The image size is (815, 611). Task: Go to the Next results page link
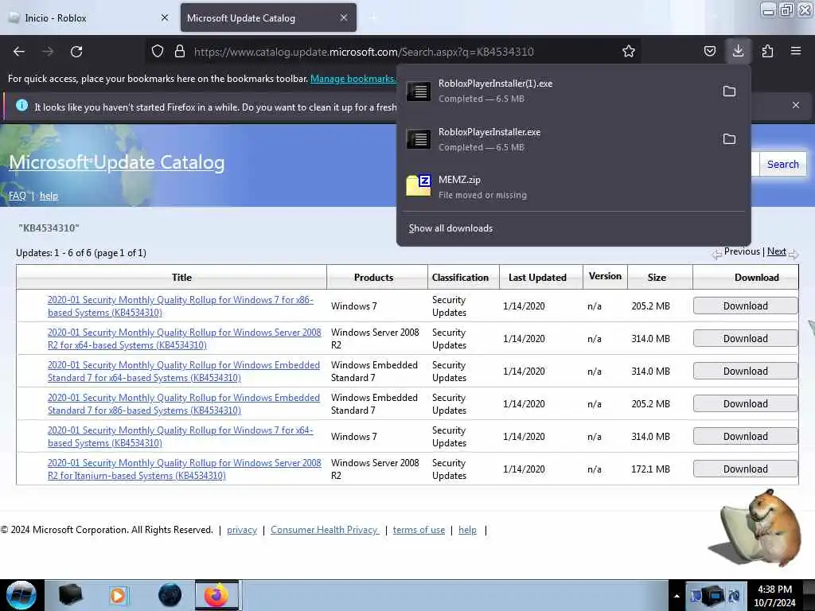(x=777, y=251)
